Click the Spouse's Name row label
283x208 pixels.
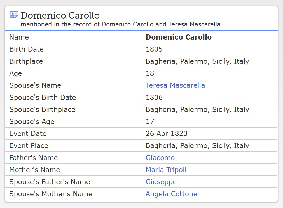35,85
